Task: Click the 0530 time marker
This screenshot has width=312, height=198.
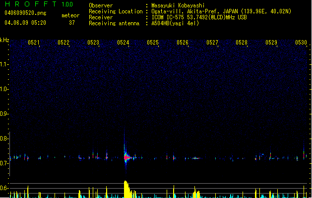Action: tap(301, 43)
